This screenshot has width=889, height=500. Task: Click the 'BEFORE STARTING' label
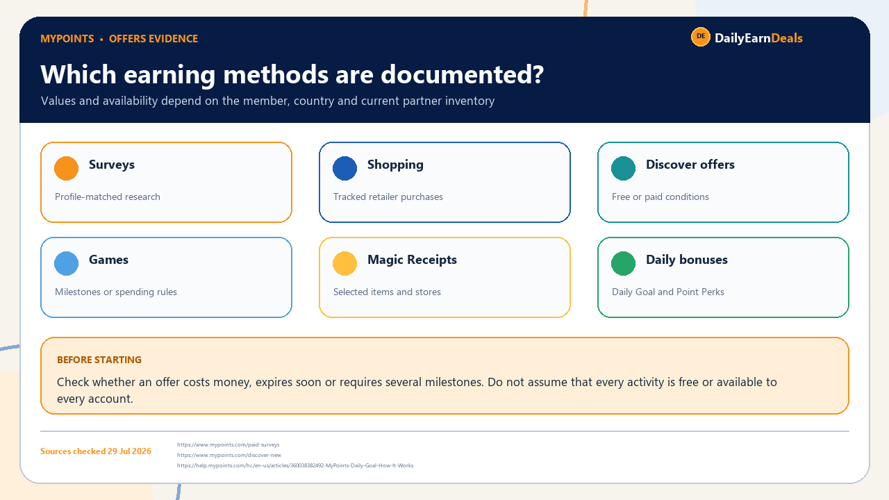(99, 360)
